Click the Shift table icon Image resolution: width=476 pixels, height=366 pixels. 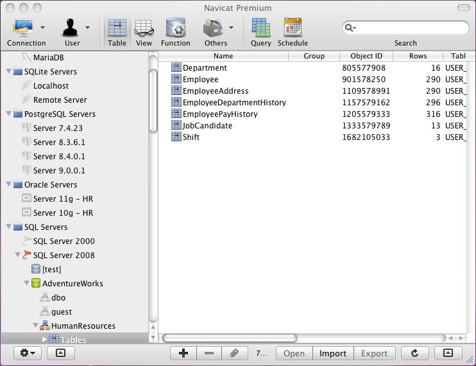(176, 137)
